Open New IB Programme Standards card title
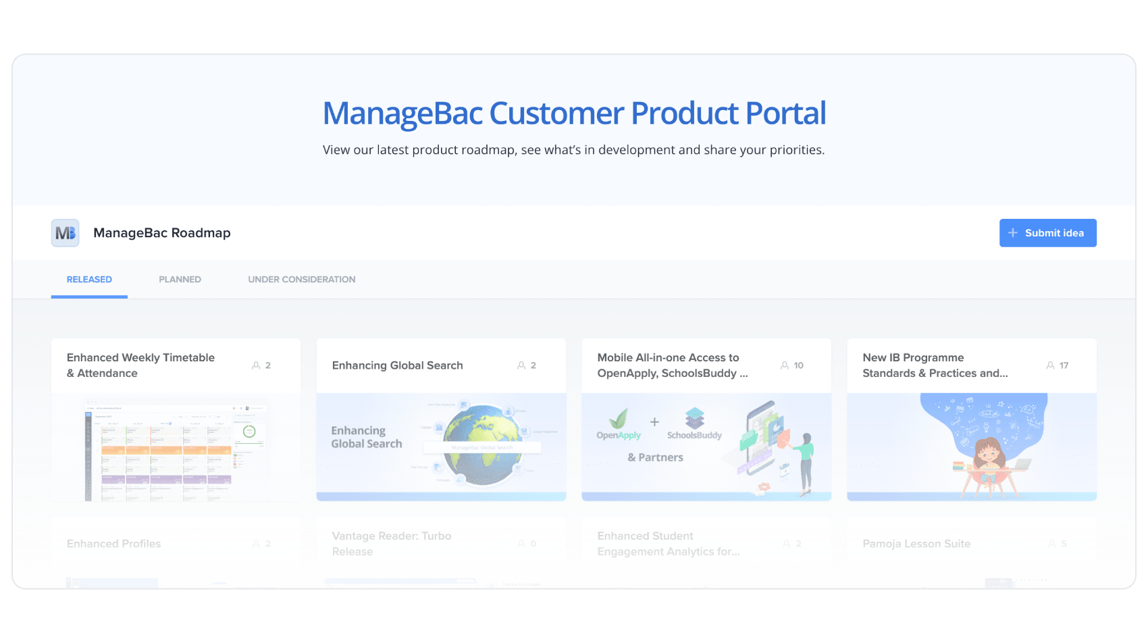 [x=935, y=365]
